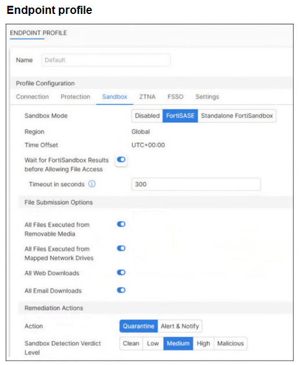Choose Alert & Notify action
This screenshot has width=299, height=365.
[180, 326]
